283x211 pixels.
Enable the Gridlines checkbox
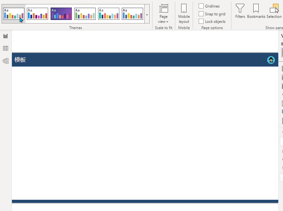[201, 6]
